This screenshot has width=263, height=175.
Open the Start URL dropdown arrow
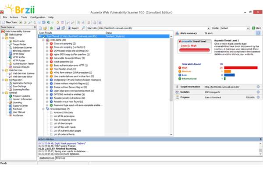[209, 28]
